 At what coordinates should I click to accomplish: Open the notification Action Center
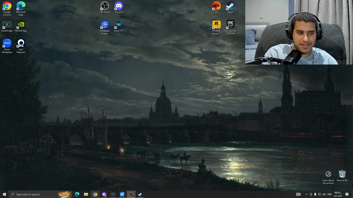pos(347,194)
